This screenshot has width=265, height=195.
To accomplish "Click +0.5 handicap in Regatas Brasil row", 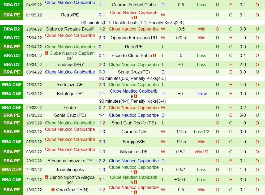I will (180, 29).
